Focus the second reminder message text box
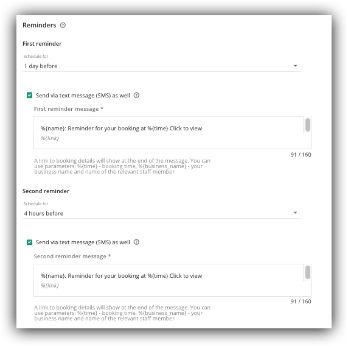This screenshot has width=348, height=346. point(169,280)
